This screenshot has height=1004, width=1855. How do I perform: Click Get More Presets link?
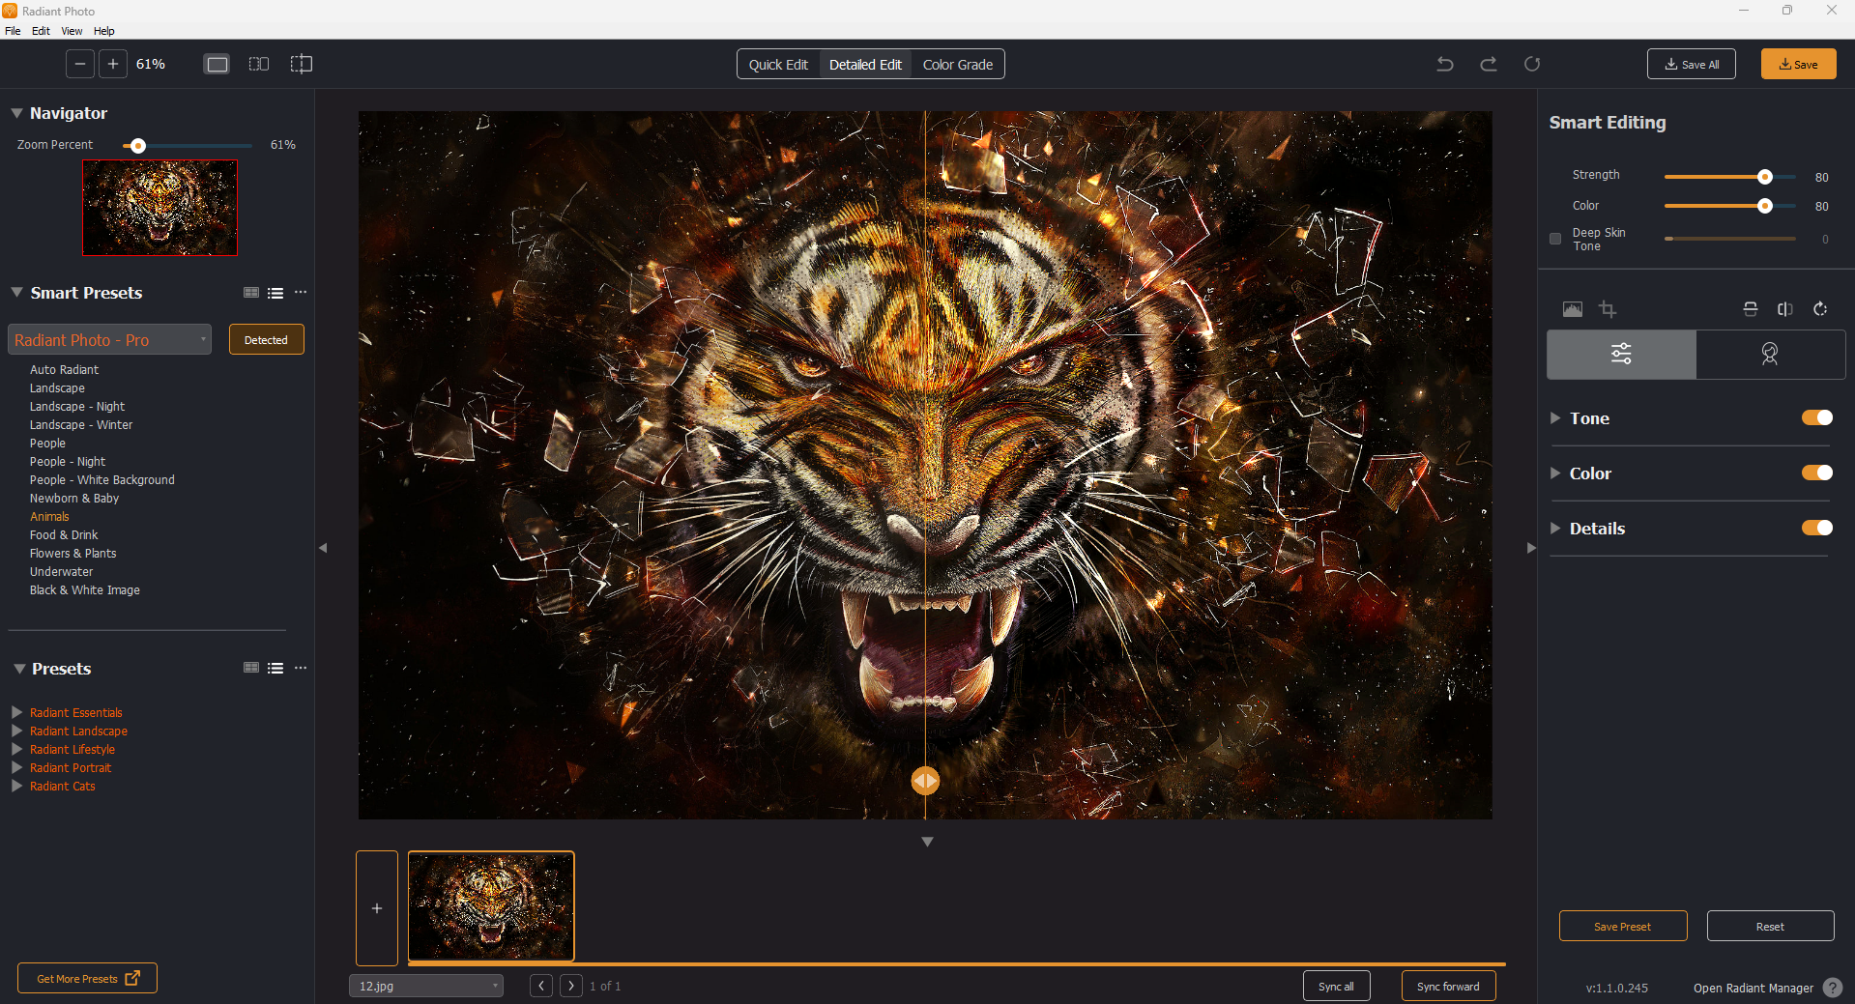pos(87,978)
